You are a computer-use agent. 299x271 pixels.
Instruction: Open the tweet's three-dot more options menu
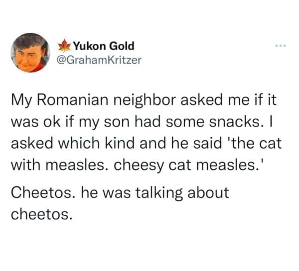pos(283,47)
